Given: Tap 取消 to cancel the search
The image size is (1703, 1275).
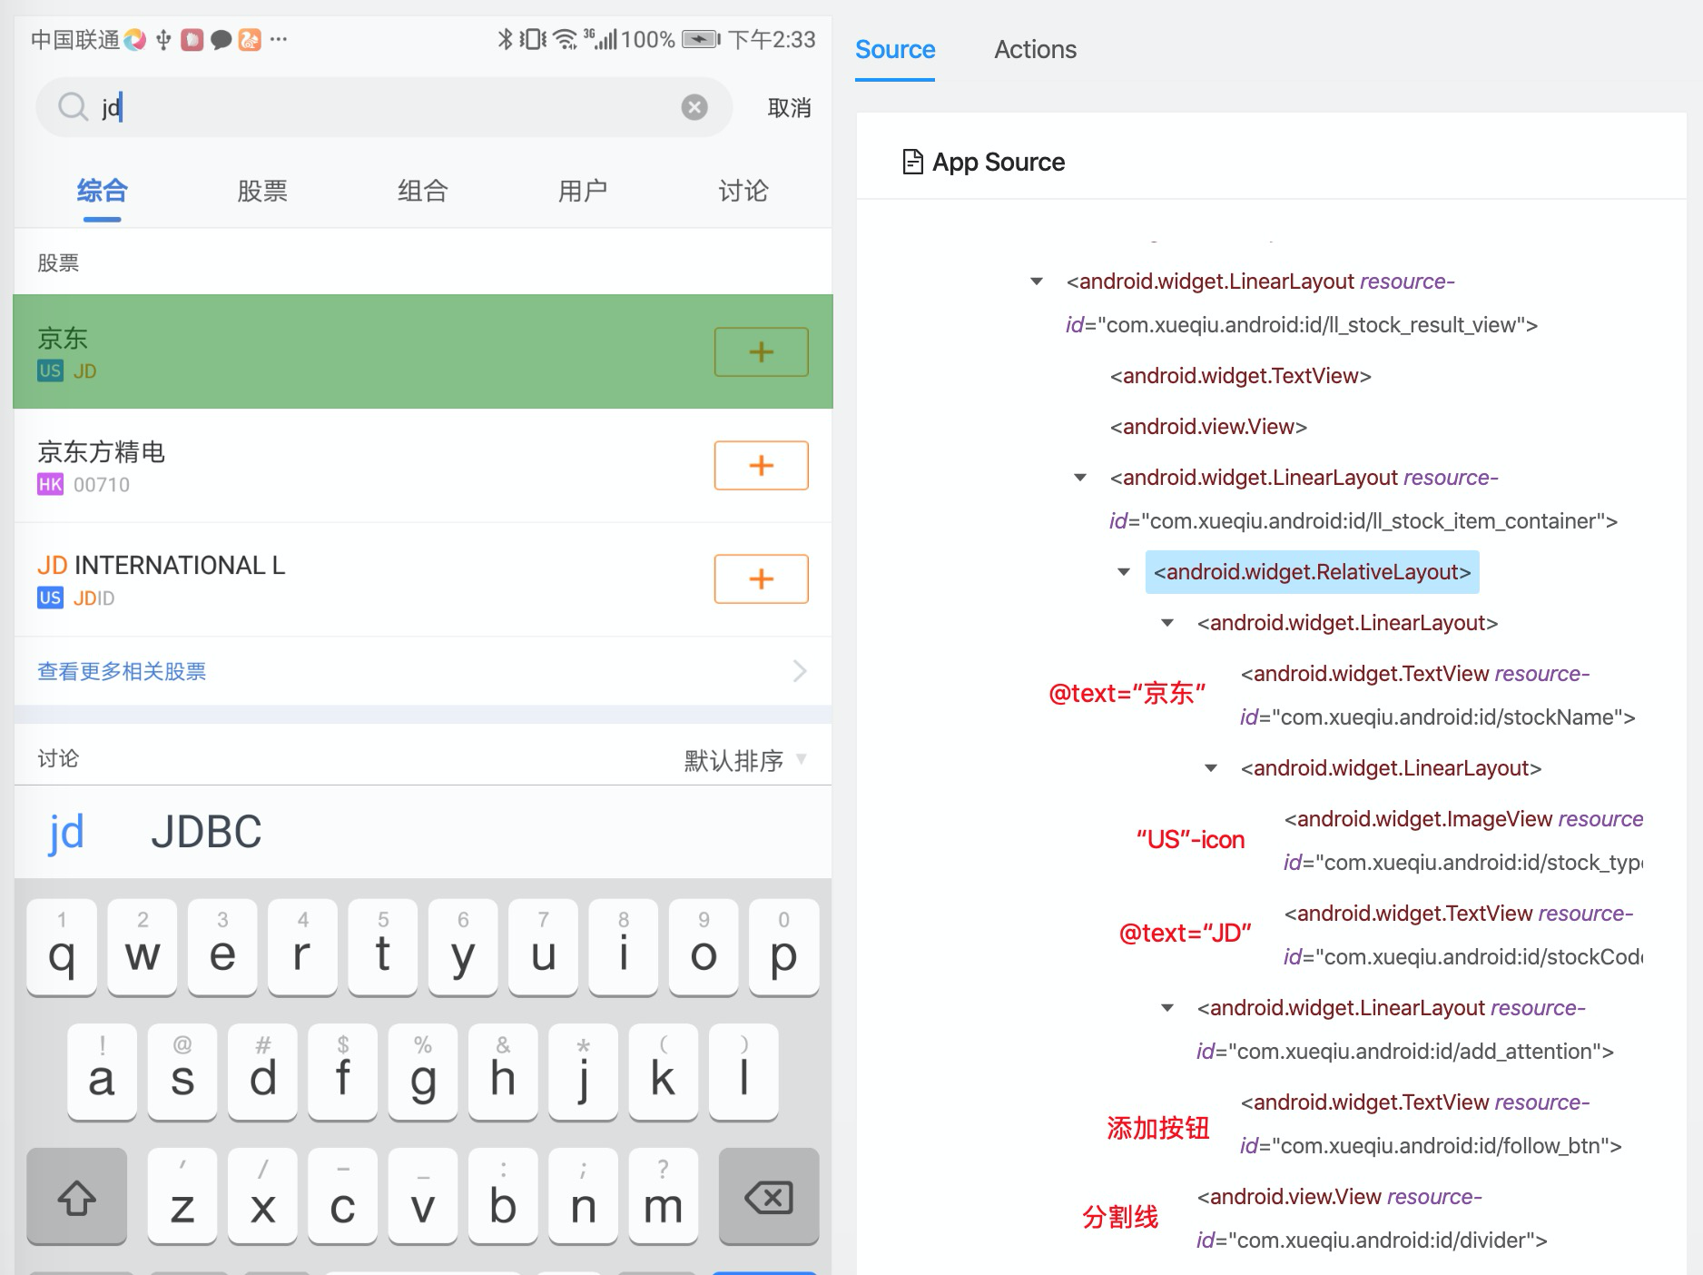Looking at the screenshot, I should pos(789,108).
